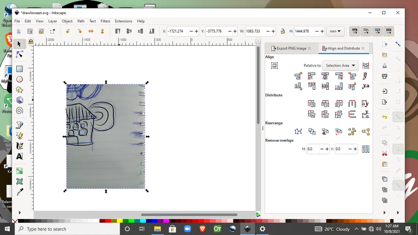Click the horizontal canvas scrollbar
The image size is (418, 235).
click(x=189, y=215)
